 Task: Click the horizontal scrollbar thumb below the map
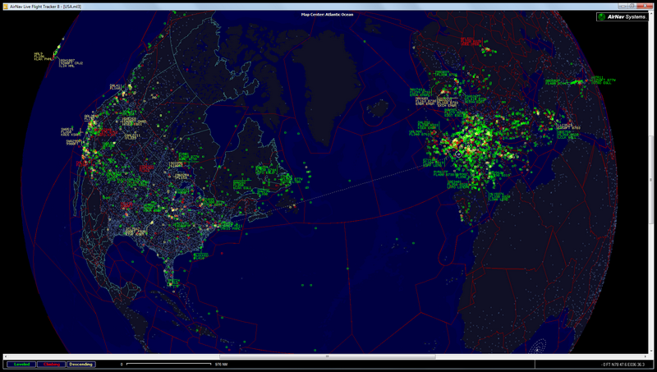click(328, 357)
